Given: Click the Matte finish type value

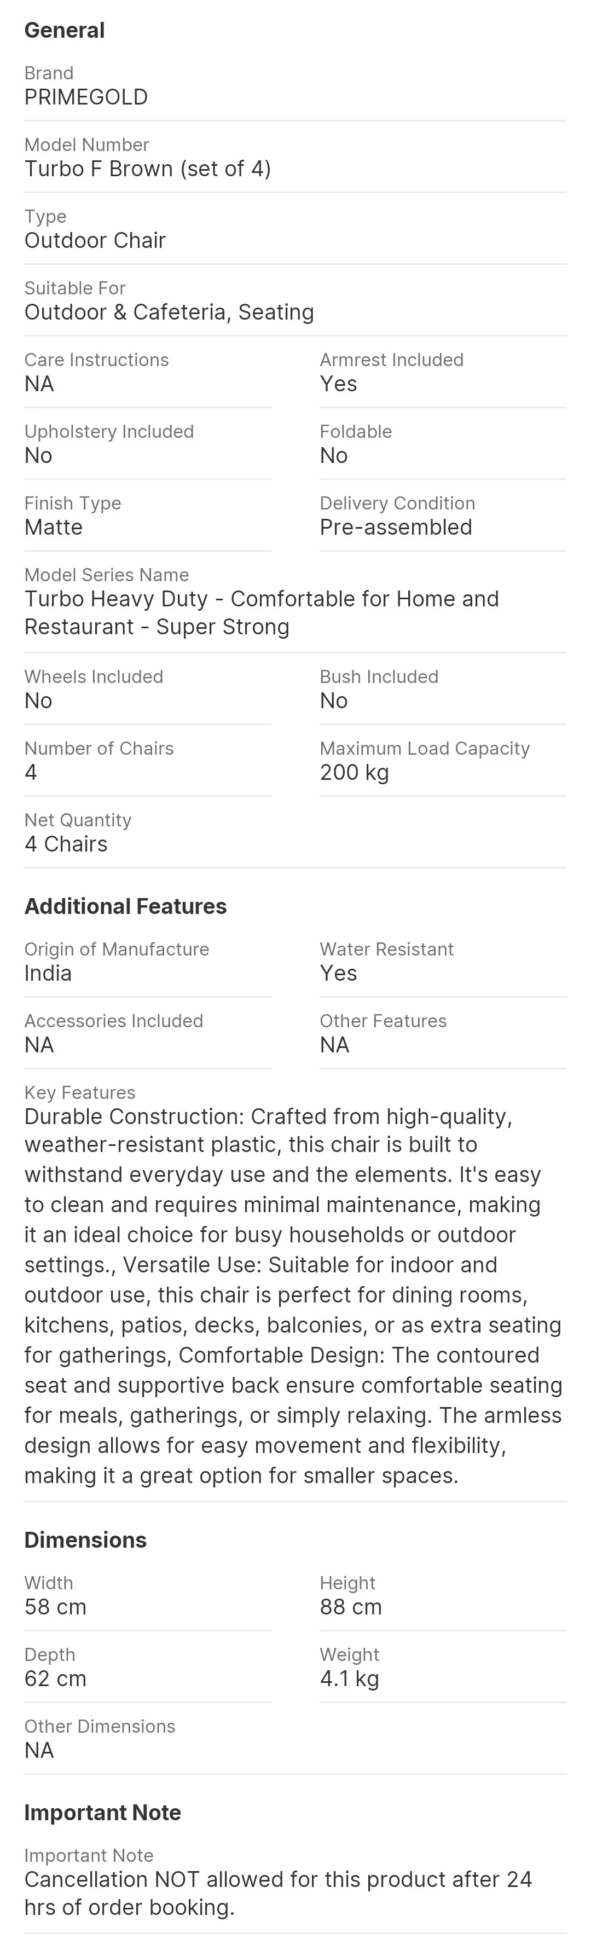Looking at the screenshot, I should [53, 527].
